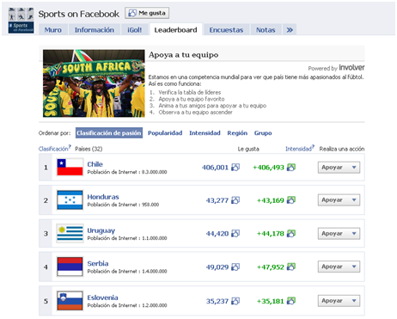
Task: Click Serbia's like count 49,029
Action: 217,267
